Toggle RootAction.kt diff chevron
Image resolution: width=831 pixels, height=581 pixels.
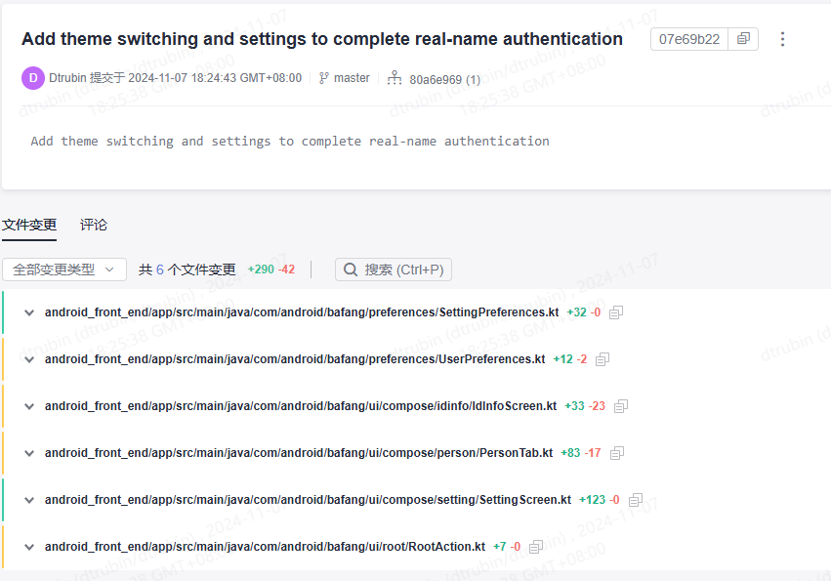click(29, 547)
